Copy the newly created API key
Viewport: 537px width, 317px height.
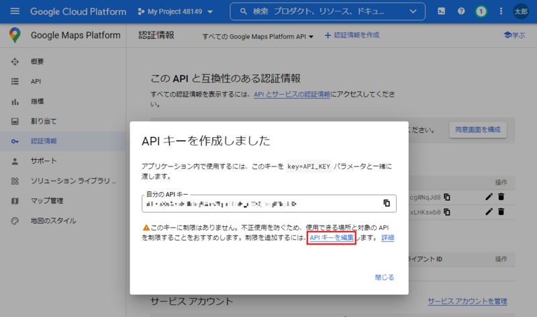387,203
